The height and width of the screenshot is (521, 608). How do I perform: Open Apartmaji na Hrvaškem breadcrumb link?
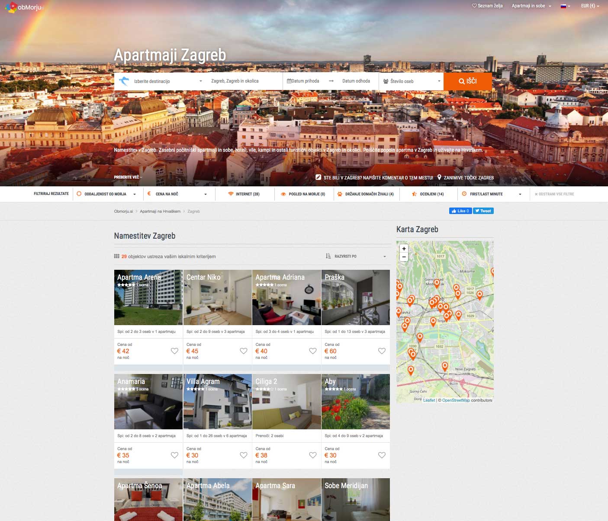160,211
